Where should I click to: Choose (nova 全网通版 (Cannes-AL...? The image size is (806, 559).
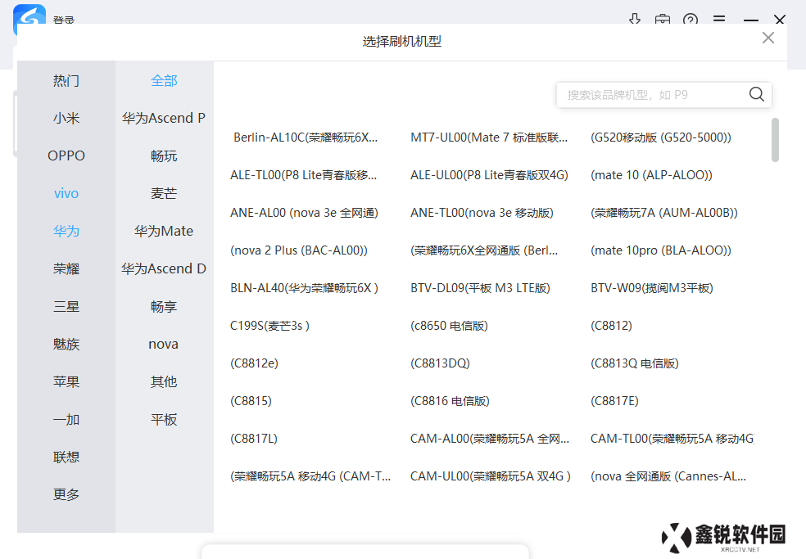(x=668, y=477)
